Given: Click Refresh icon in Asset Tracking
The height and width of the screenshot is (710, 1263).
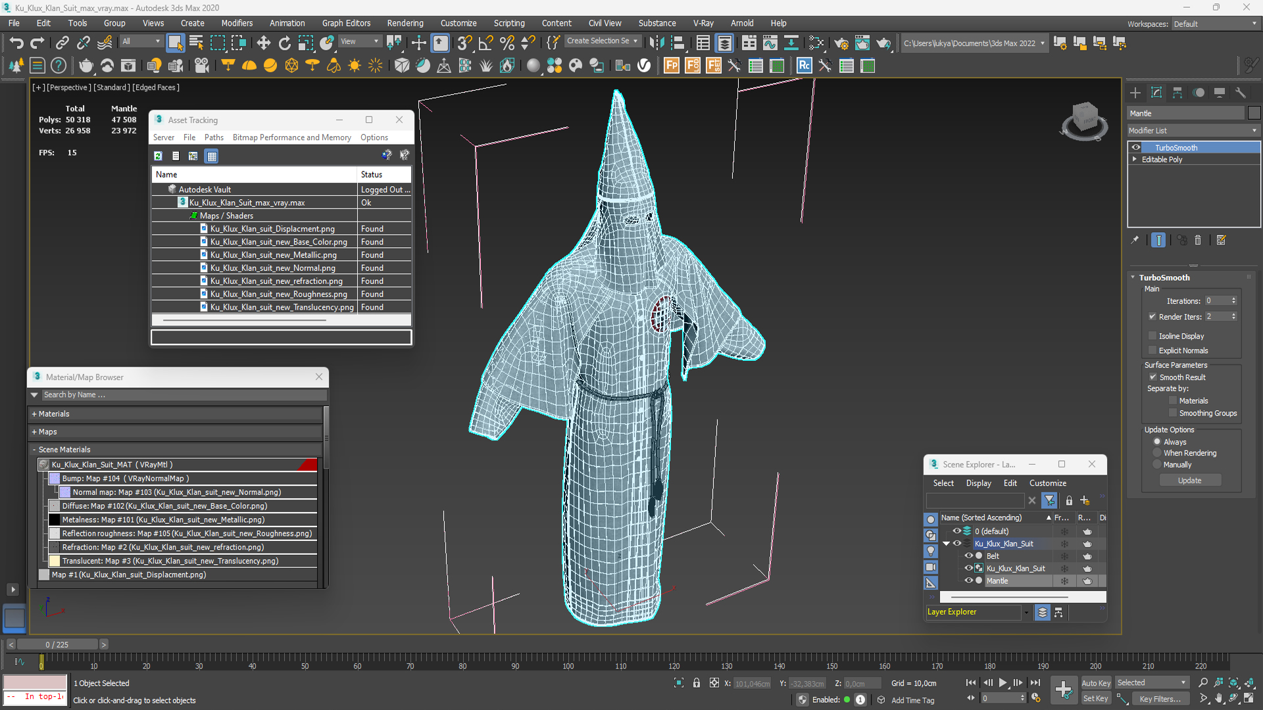Looking at the screenshot, I should [x=158, y=156].
